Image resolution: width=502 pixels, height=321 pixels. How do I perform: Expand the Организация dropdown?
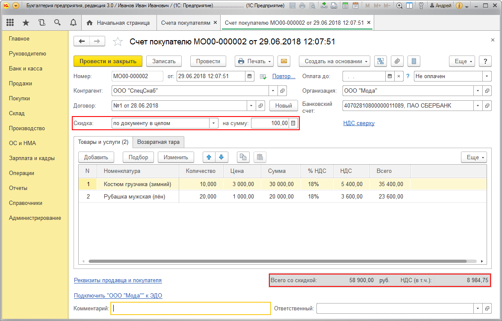(x=478, y=91)
